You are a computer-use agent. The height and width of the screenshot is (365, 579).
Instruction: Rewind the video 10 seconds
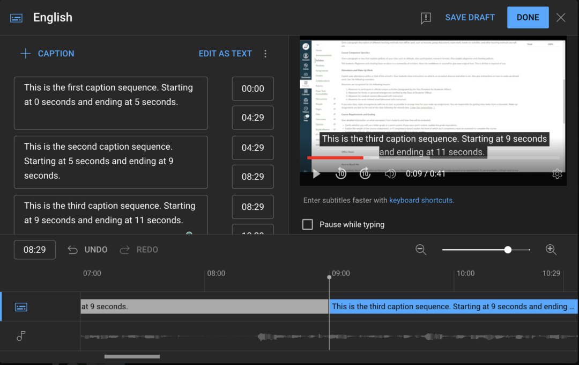[341, 173]
